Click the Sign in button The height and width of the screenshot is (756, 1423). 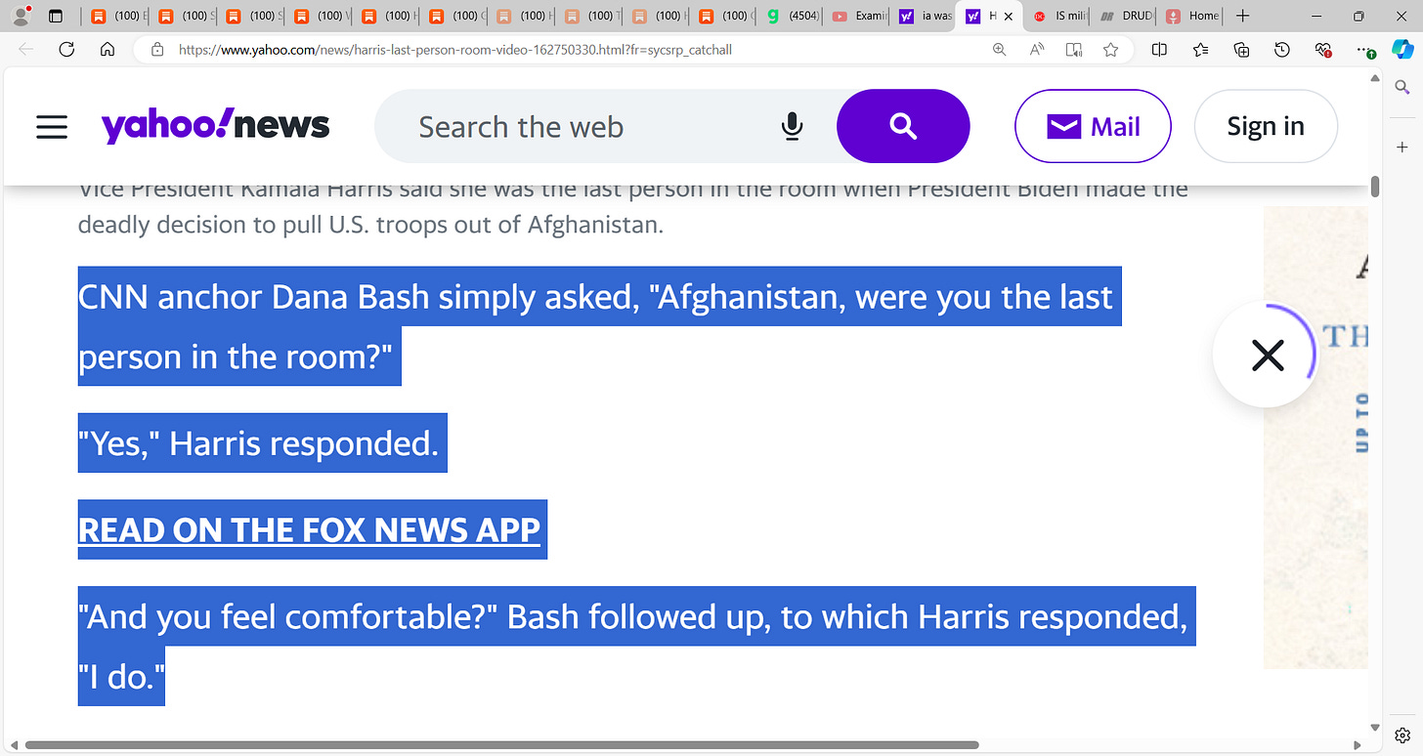coord(1266,126)
